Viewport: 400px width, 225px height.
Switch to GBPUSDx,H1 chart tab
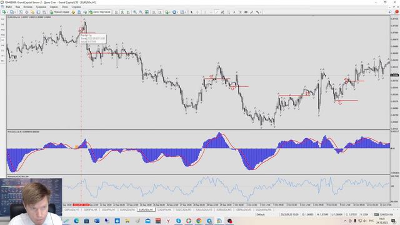72,210
